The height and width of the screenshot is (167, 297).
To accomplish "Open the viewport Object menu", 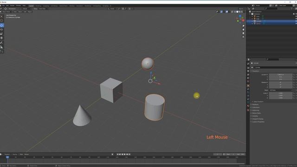I will [x=30, y=12].
